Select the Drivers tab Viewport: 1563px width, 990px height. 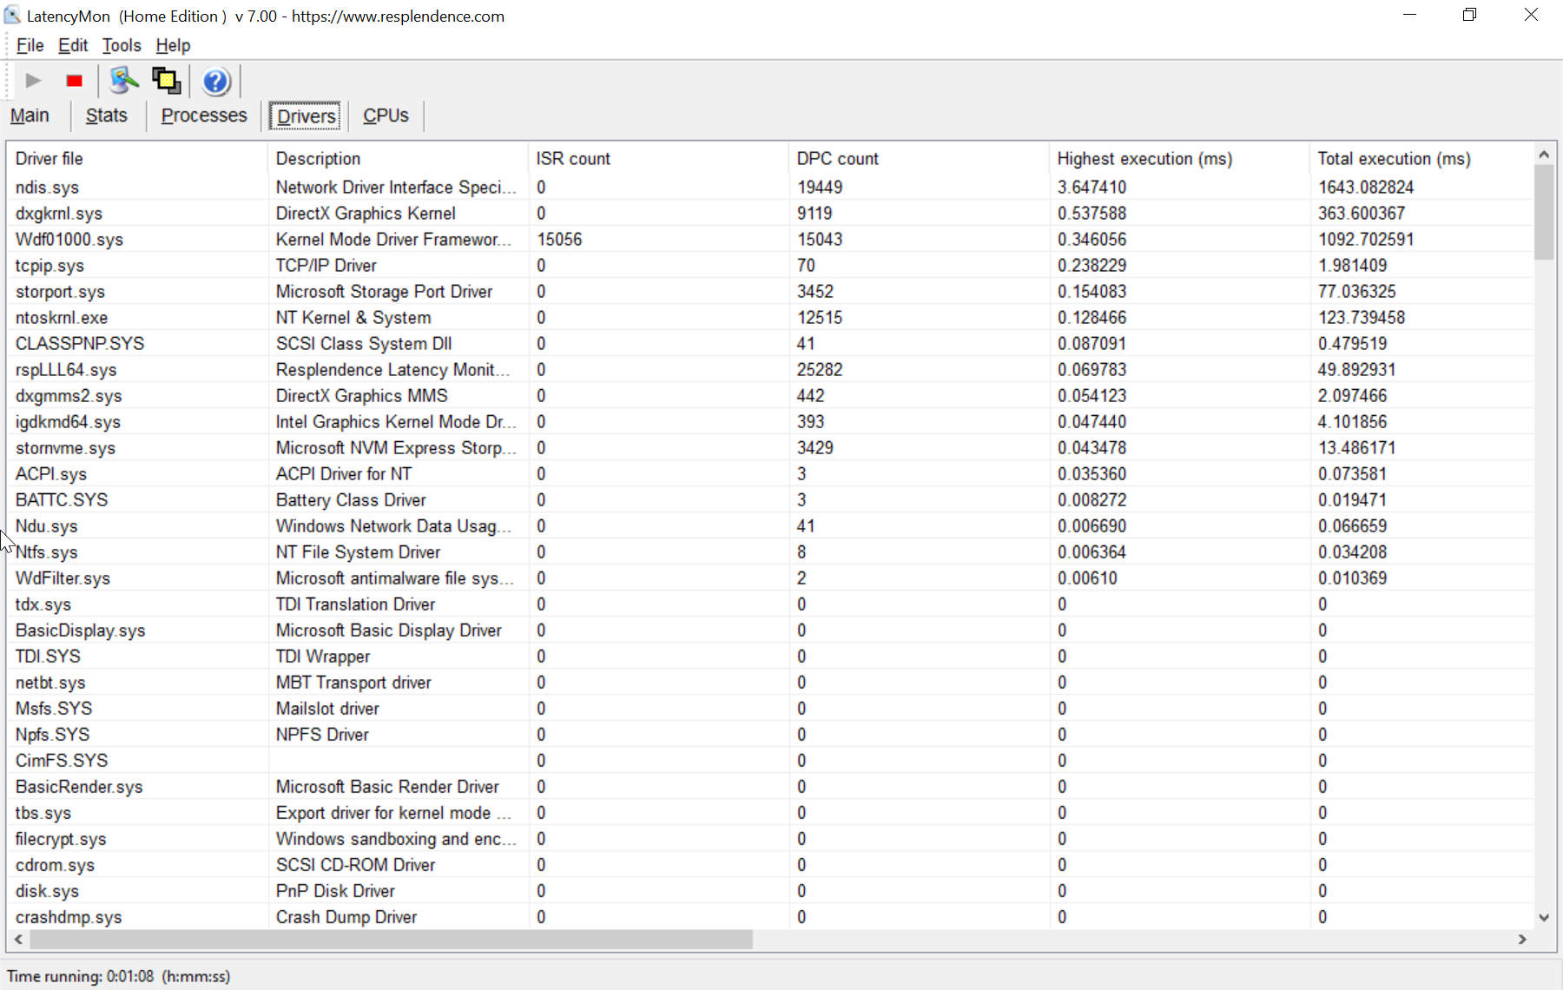[x=306, y=116]
